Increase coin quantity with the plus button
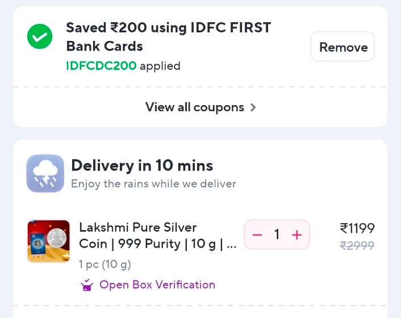This screenshot has height=318, width=401. pos(296,235)
